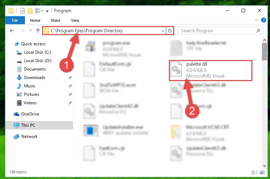
Task: Open Local Disk (C:) in sidebar
Action: [38, 52]
